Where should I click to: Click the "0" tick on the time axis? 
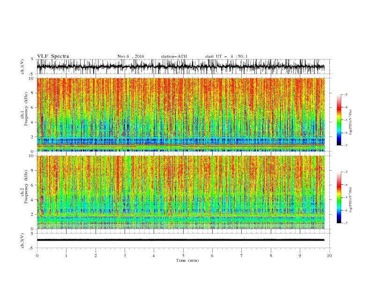point(37,256)
